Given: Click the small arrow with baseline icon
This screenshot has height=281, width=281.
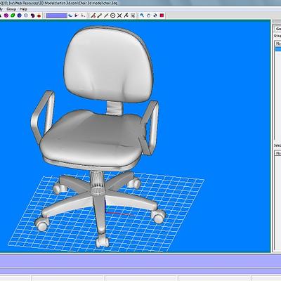Looking at the screenshot, I should pyautogui.click(x=83, y=15).
